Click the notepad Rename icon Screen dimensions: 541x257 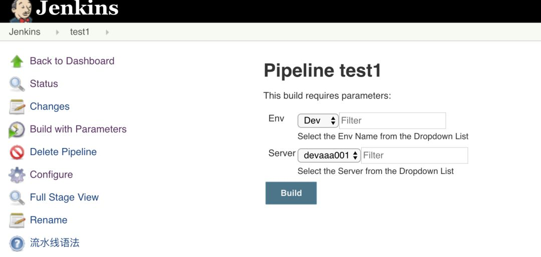[17, 220]
